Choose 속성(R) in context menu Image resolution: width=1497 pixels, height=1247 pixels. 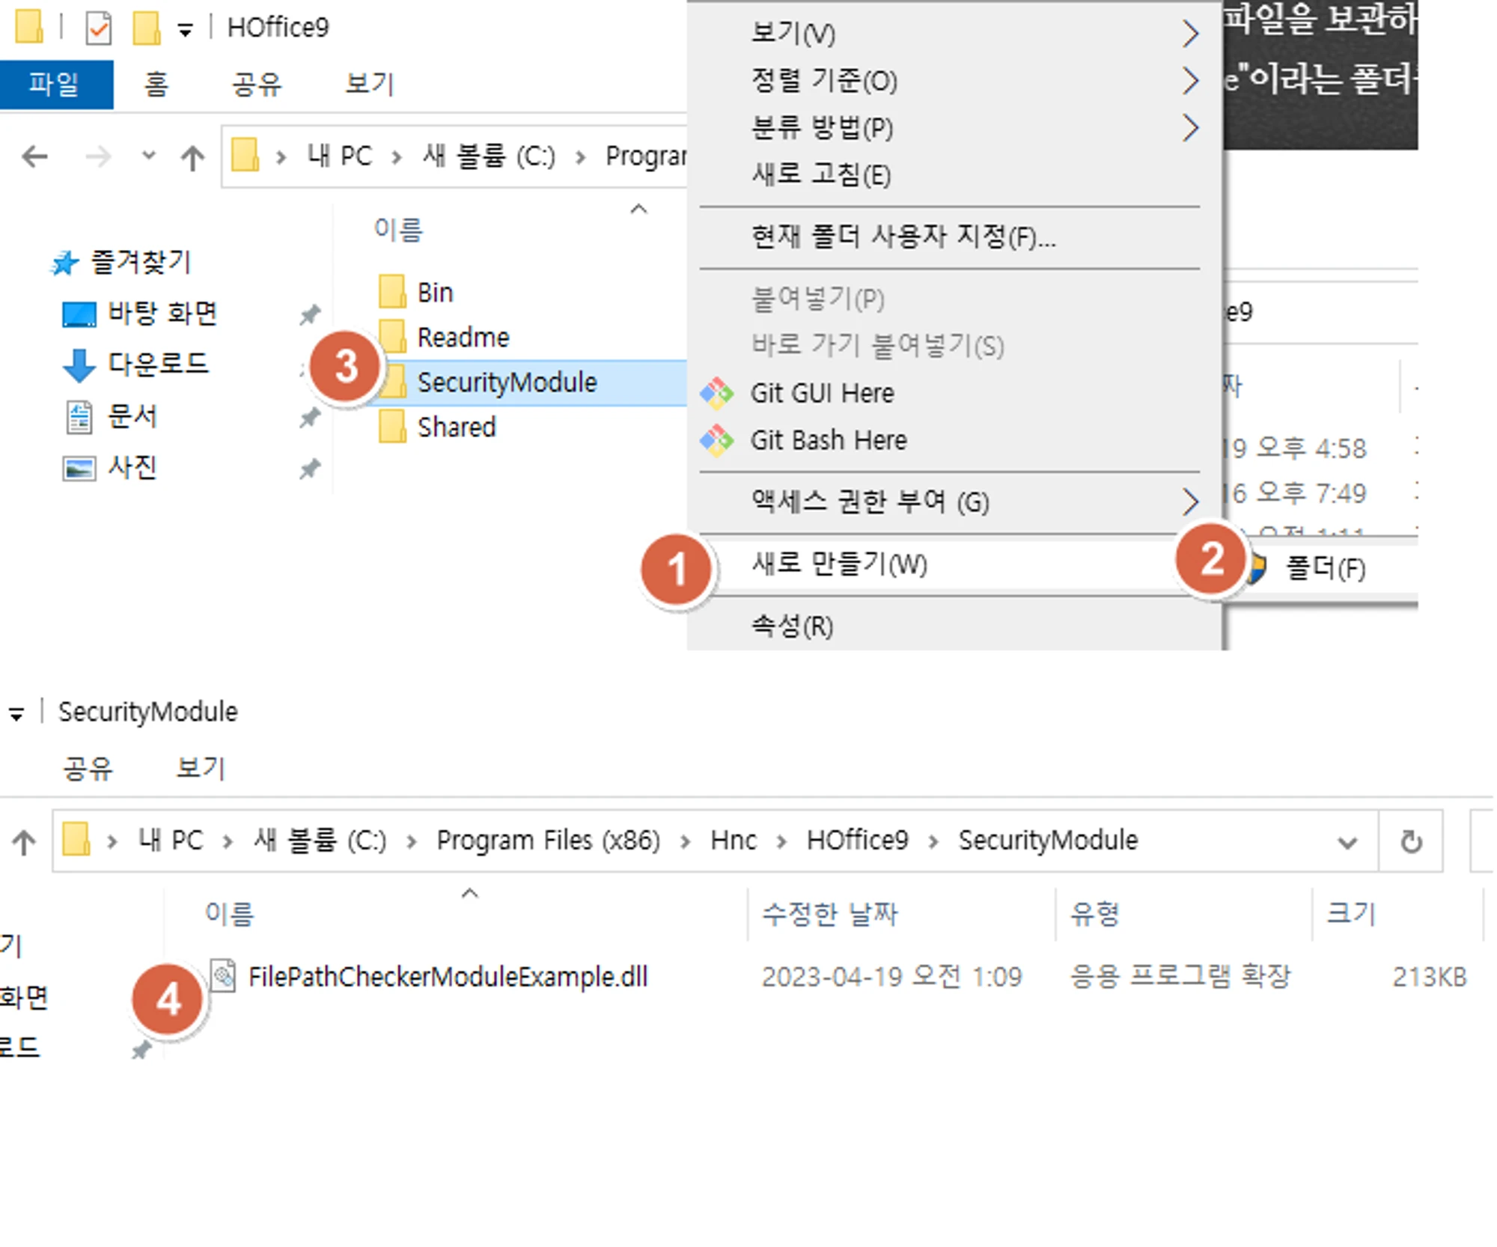[954, 626]
